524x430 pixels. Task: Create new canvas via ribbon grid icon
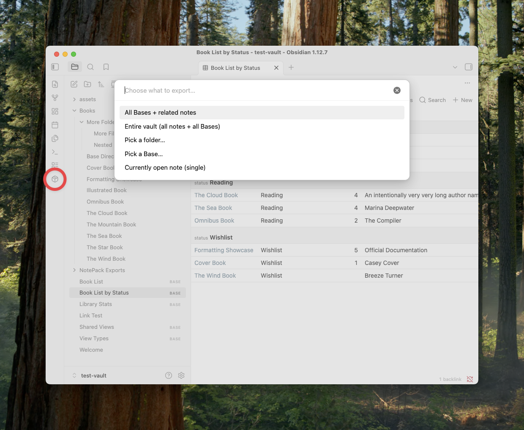point(55,111)
